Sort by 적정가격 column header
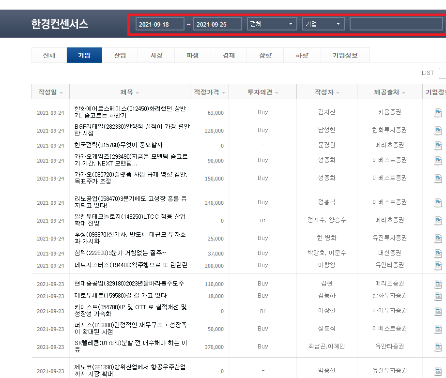 point(209,92)
